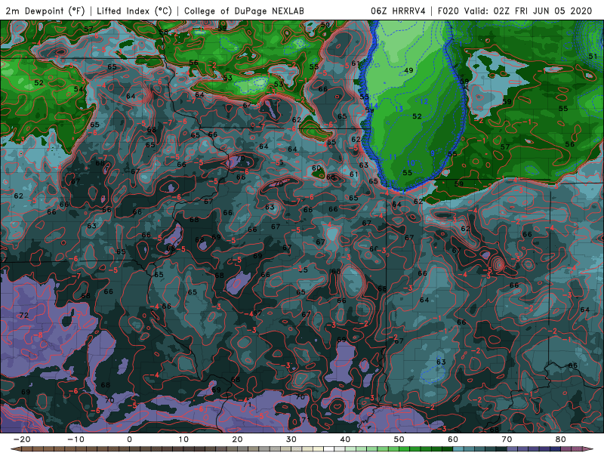Click the 'College of DuPage NEXLAB' credit text

click(244, 11)
